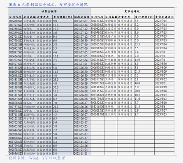Click the approval date 2023-03-17

(x=81, y=122)
